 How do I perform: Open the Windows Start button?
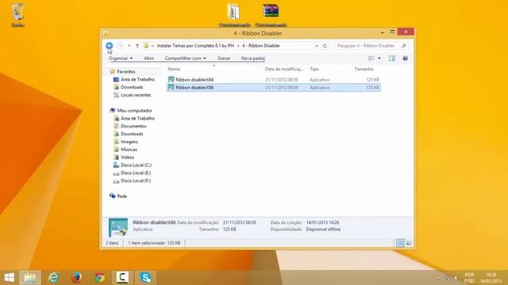9,278
